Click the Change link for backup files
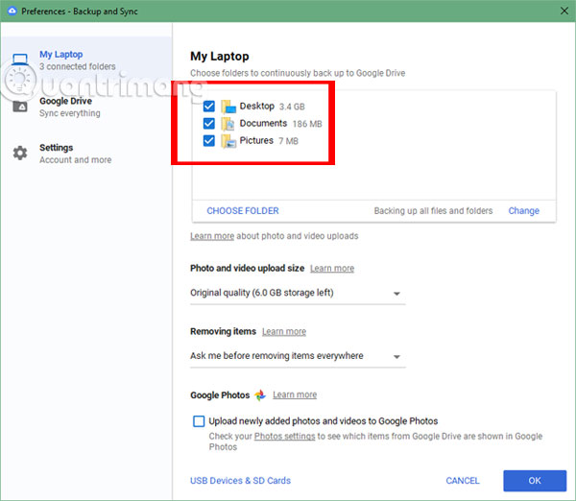 click(523, 211)
